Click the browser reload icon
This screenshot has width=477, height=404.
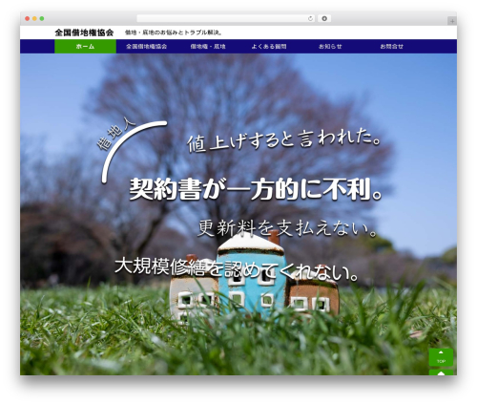coord(310,18)
